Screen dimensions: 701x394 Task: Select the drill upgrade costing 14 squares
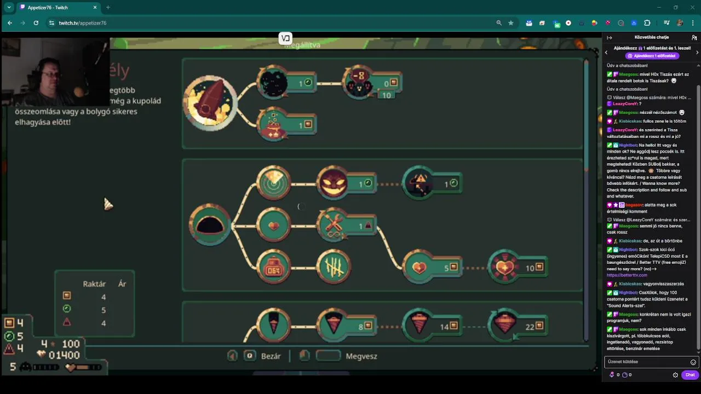pyautogui.click(x=433, y=326)
